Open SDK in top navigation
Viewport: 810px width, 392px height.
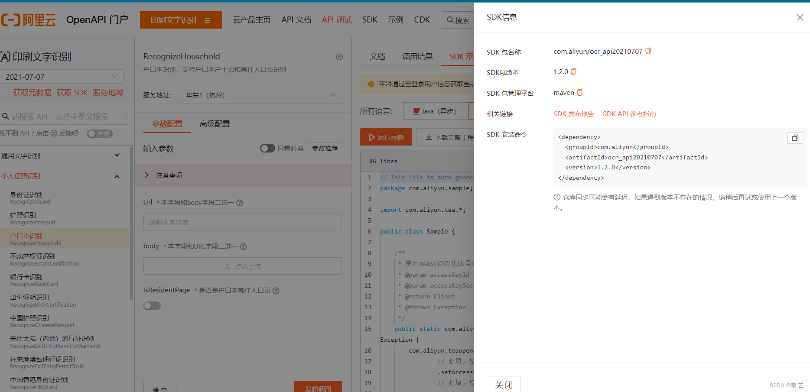click(x=370, y=20)
